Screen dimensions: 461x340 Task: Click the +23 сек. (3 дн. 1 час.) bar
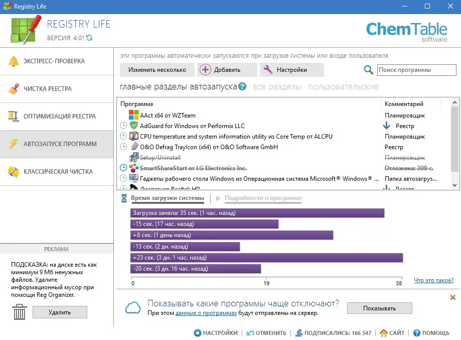coord(267,258)
